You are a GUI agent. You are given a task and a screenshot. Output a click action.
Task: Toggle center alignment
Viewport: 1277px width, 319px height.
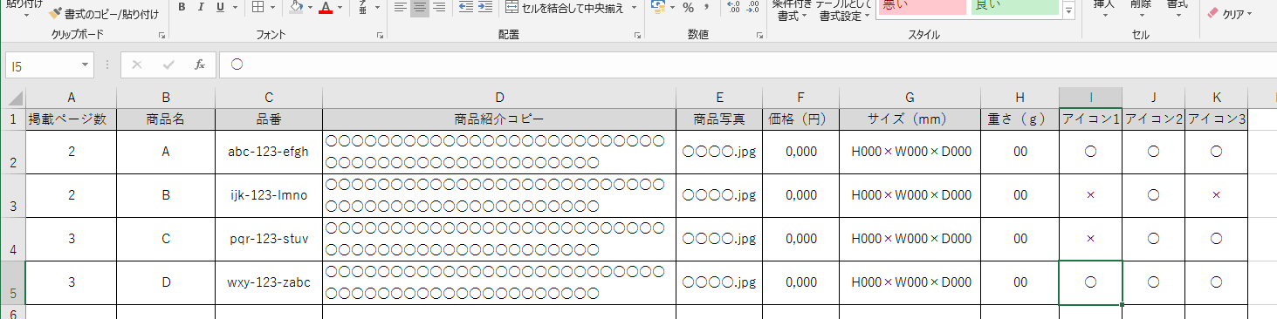tap(419, 8)
